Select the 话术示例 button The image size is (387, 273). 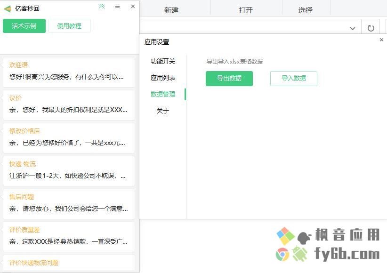pyautogui.click(x=24, y=26)
